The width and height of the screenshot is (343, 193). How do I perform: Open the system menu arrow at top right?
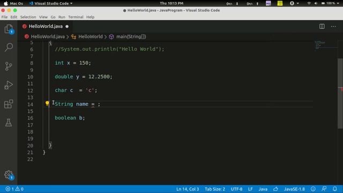[x=338, y=3]
